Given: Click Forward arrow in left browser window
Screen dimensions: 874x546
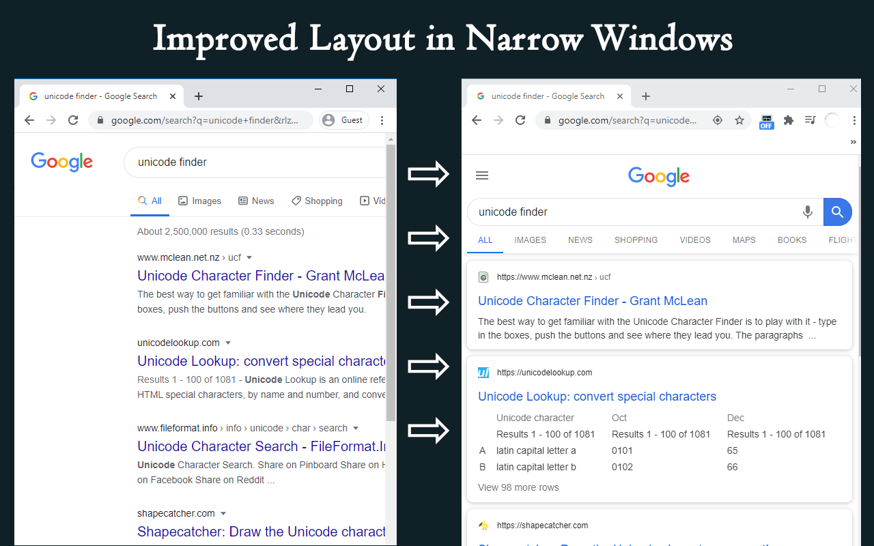Looking at the screenshot, I should point(51,120).
